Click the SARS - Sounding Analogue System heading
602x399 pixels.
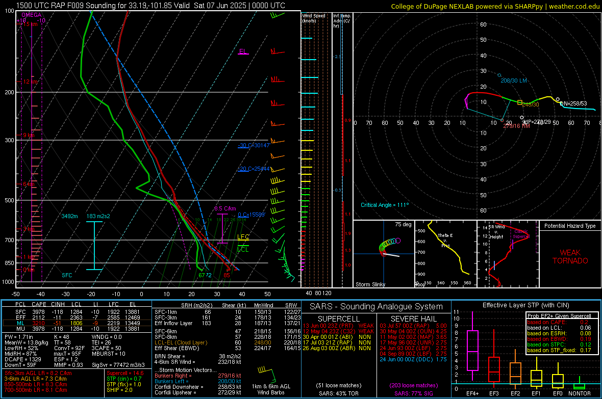click(377, 307)
